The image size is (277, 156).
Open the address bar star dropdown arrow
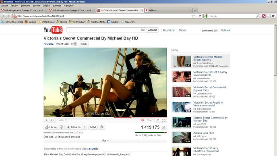coord(196,16)
